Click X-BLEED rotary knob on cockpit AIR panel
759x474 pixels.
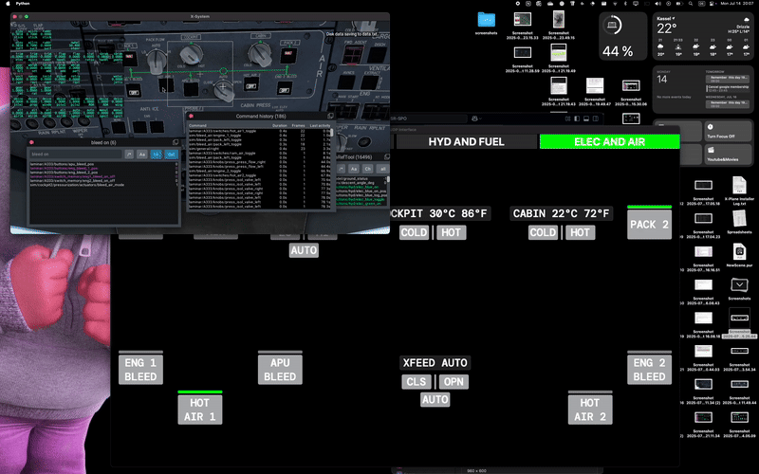[x=223, y=90]
